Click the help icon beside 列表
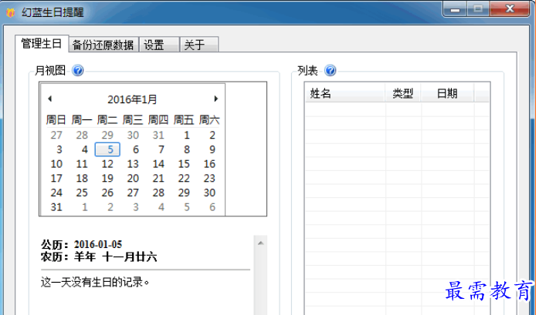The width and height of the screenshot is (539, 315). tap(331, 71)
